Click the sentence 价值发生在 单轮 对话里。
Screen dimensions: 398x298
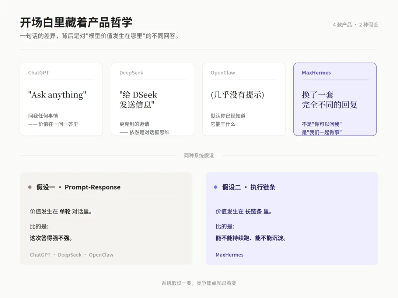61,212
